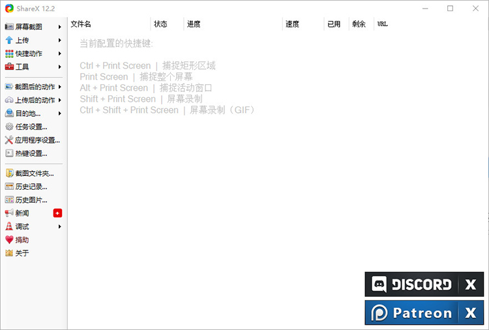Expand the 调试 submenu arrow

click(60, 226)
